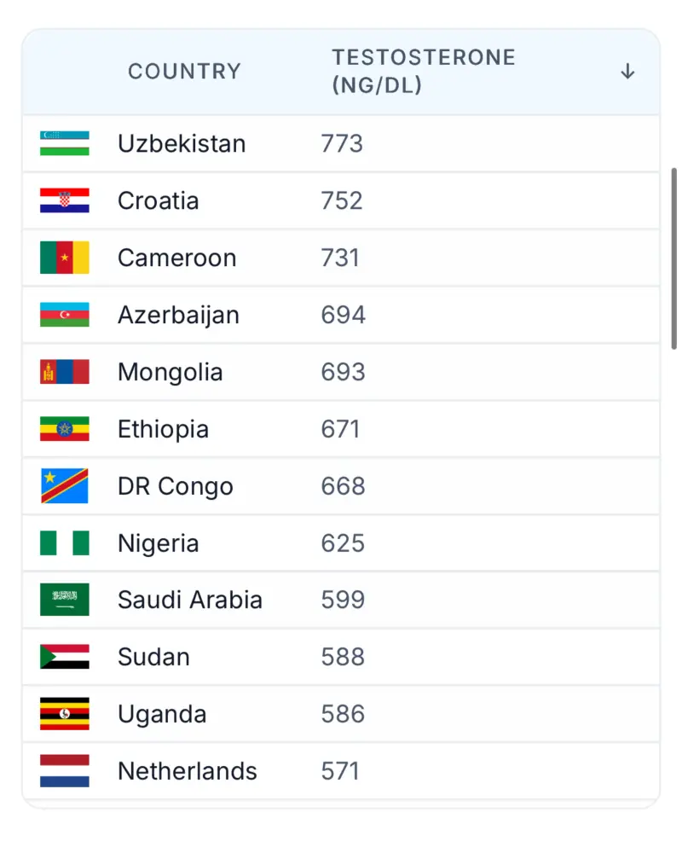Viewport: 682px width, 853px height.
Task: Click the COUNTRY column header
Action: 184,72
